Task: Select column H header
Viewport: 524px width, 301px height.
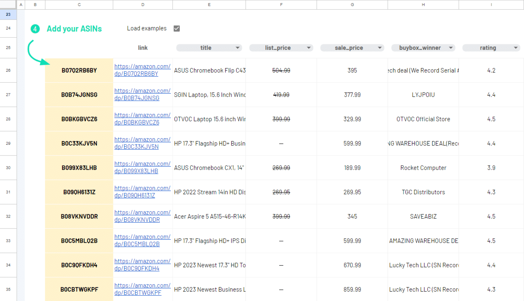Action: pyautogui.click(x=423, y=4)
